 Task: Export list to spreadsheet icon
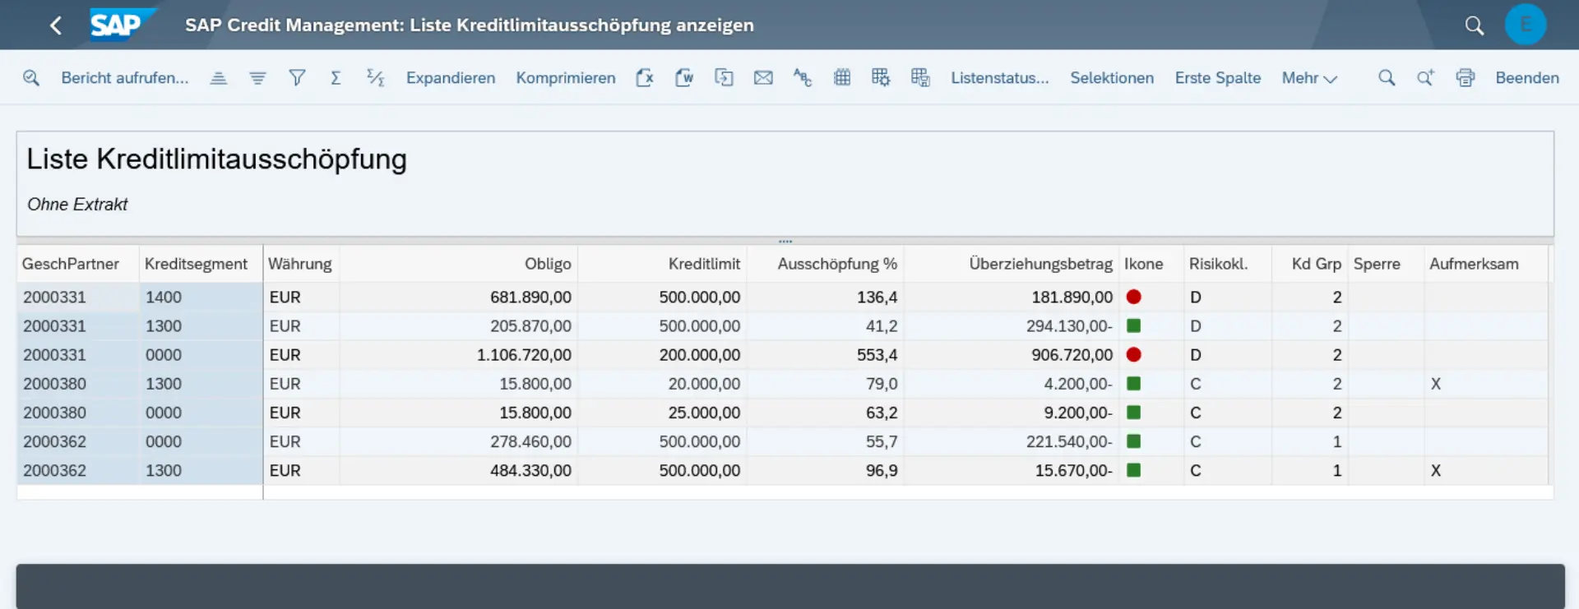coord(645,78)
